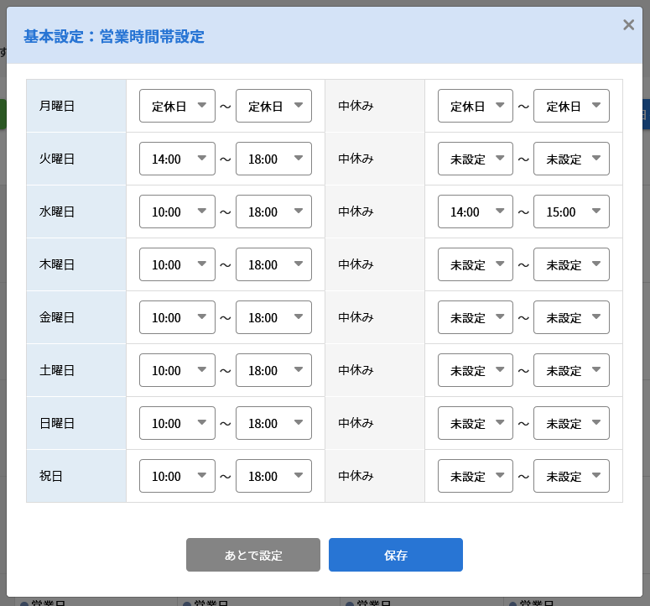650x606 pixels.
Task: Open Tuesday 14:00 start time dropdown
Action: click(177, 159)
